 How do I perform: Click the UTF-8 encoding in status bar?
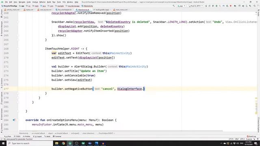click(242, 139)
